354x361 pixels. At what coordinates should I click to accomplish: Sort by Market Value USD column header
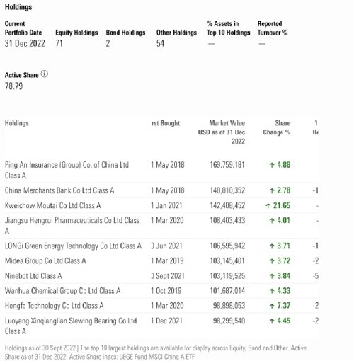(222, 132)
